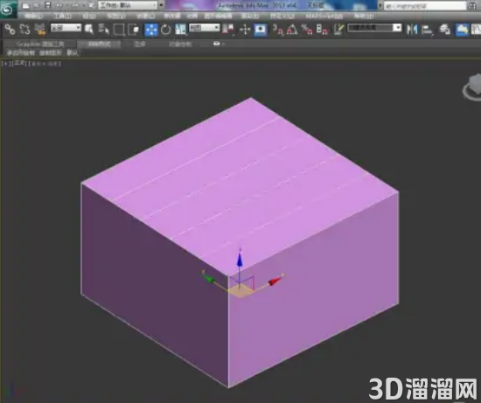Select the Select and Link chain tool
481x403 pixels.
pos(10,30)
